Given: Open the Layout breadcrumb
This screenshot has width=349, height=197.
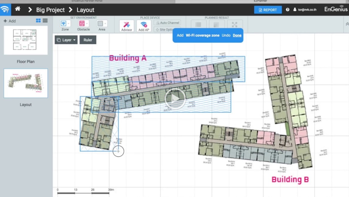Looking at the screenshot, I should pos(85,10).
